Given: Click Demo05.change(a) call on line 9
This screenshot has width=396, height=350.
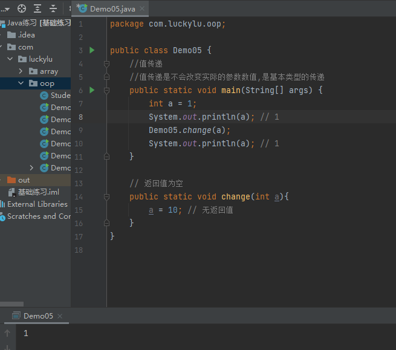Looking at the screenshot, I should pos(189,131).
